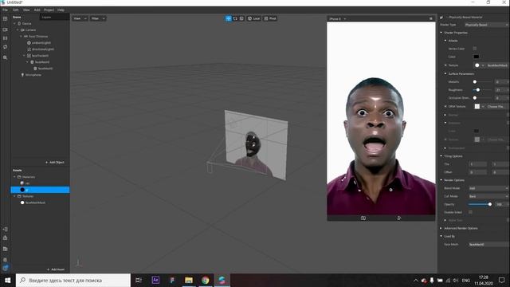
Task: Collapse the Tiling Options section
Action: [x=441, y=156]
